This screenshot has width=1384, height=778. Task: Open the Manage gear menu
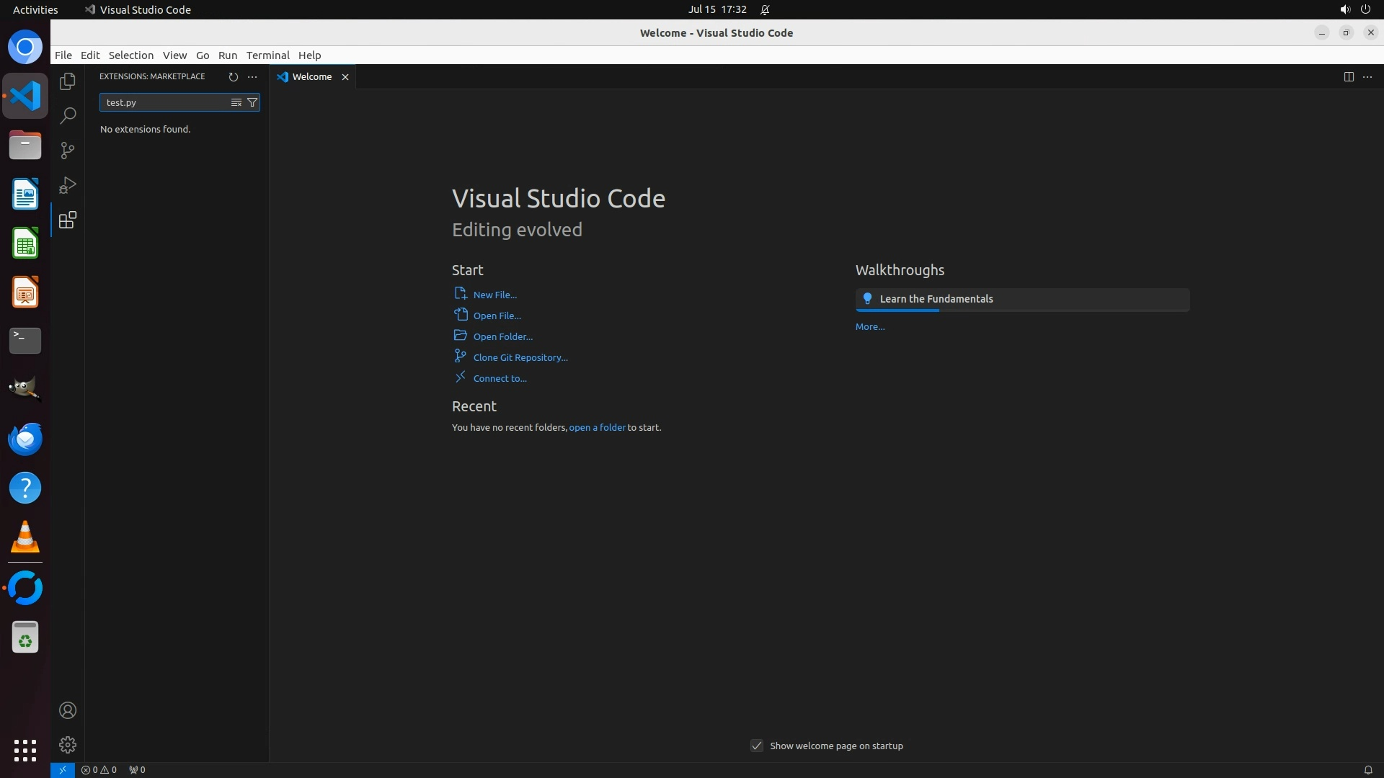point(68,744)
